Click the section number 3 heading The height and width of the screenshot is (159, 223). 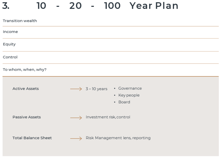pos(6,6)
